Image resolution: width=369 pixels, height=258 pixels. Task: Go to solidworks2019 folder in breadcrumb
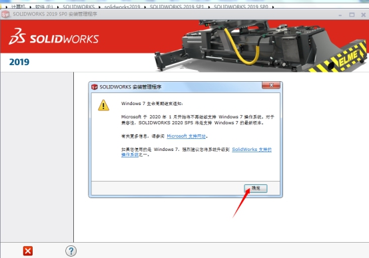(122, 7)
